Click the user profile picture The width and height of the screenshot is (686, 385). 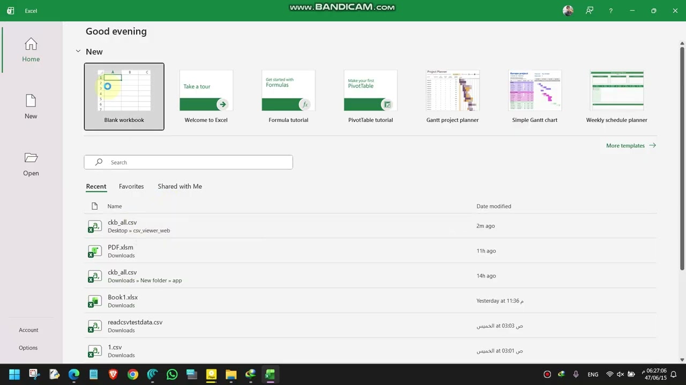pyautogui.click(x=568, y=11)
